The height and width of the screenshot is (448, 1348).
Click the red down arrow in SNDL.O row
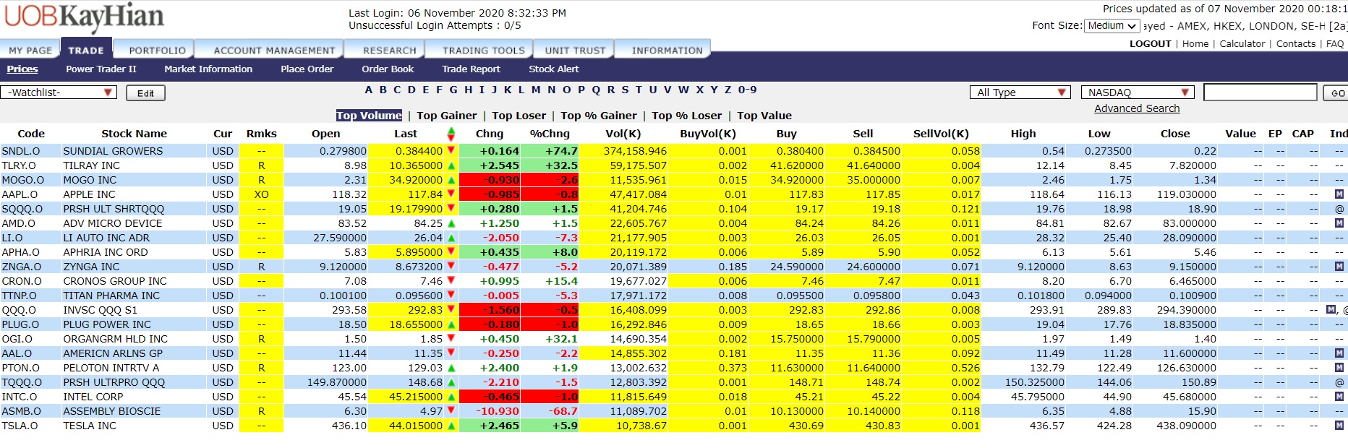coord(451,151)
